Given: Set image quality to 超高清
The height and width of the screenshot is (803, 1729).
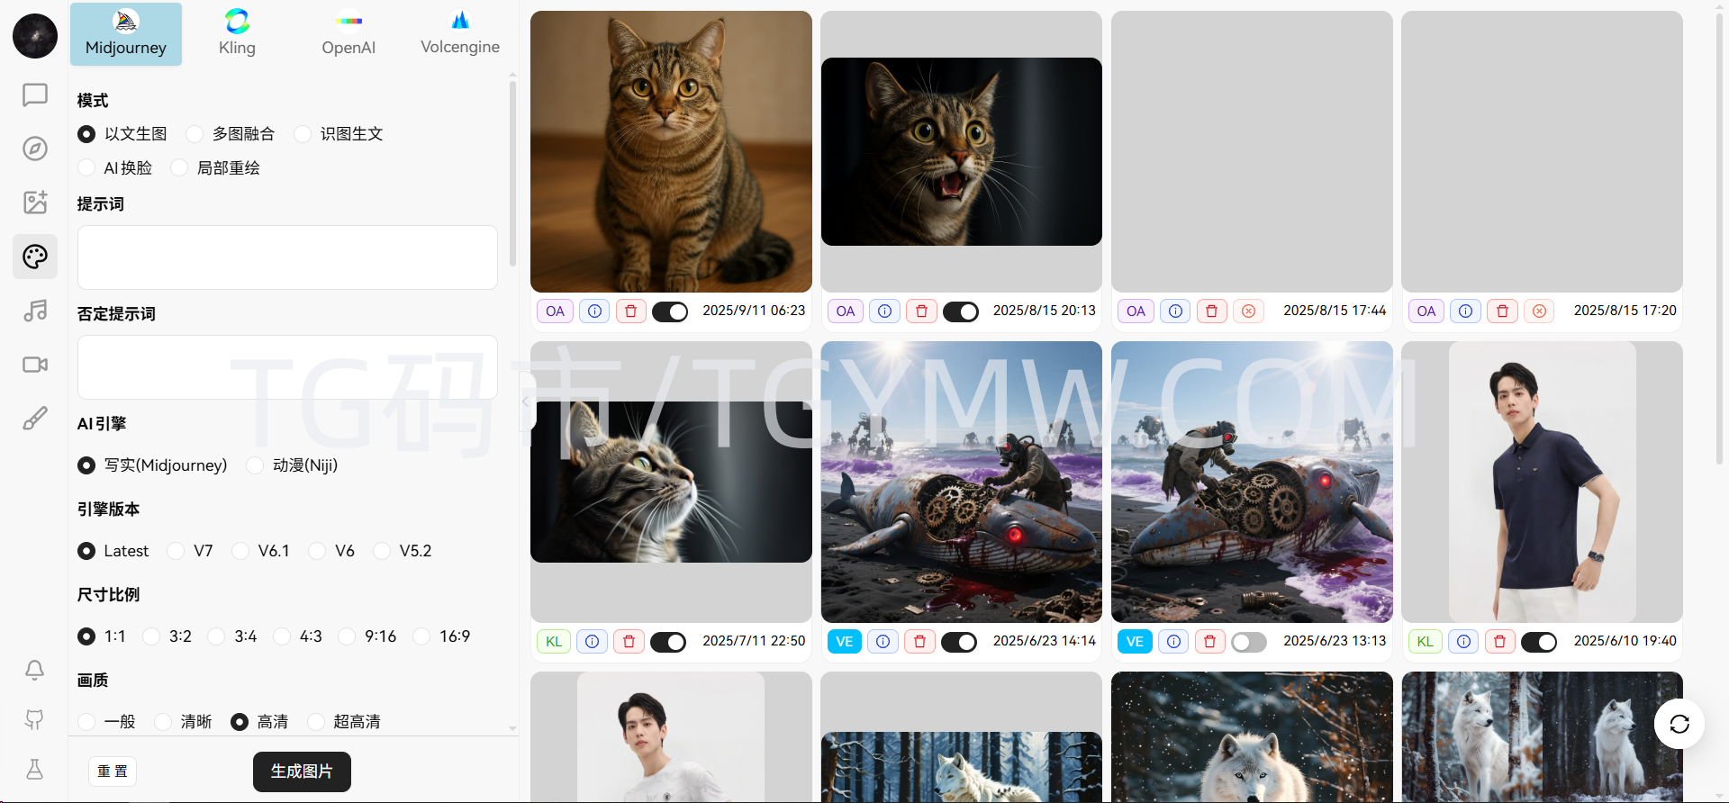Looking at the screenshot, I should 344,722.
